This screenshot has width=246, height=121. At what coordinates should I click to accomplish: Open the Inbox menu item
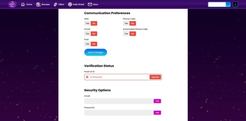(93, 4)
